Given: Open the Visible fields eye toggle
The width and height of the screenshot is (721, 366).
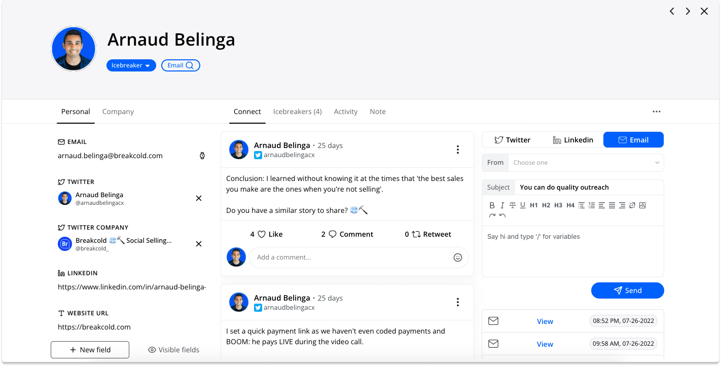Looking at the screenshot, I should click(173, 350).
